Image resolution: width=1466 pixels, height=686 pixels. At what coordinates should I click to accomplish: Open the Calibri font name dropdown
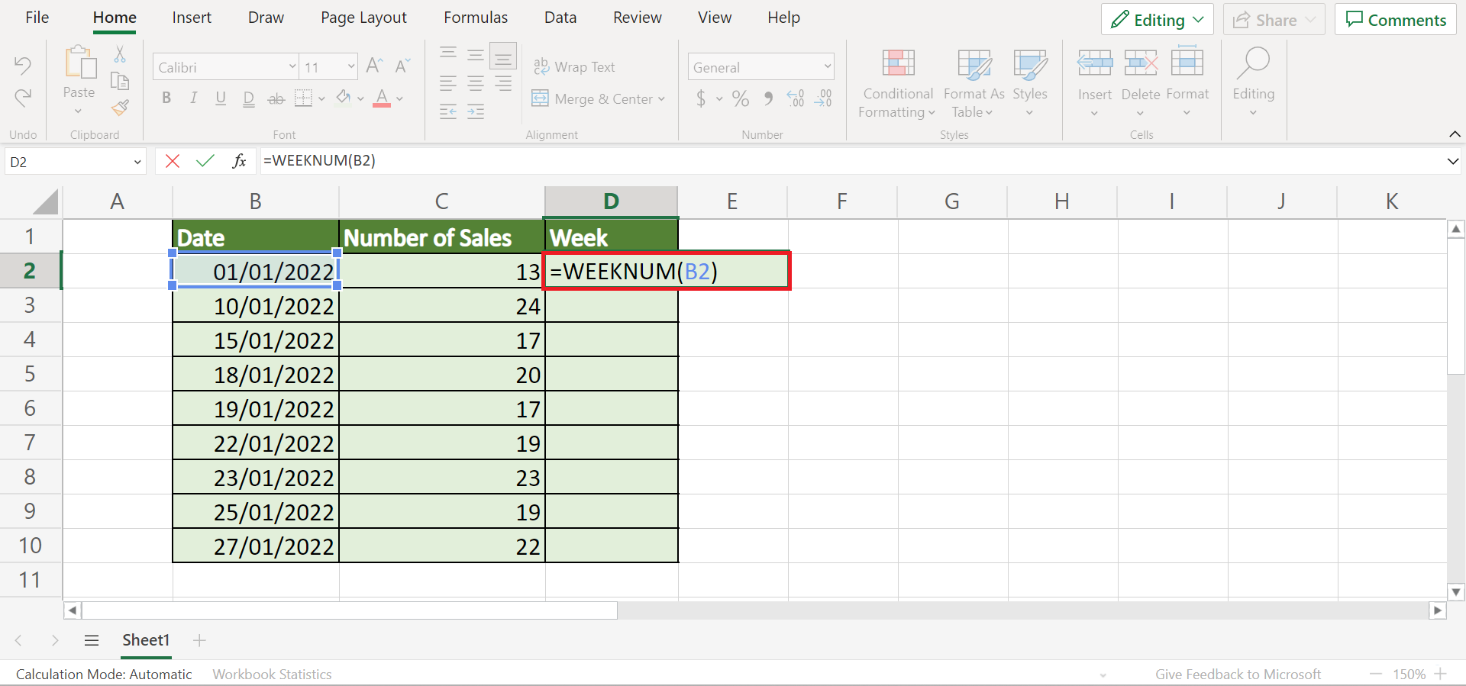[225, 67]
